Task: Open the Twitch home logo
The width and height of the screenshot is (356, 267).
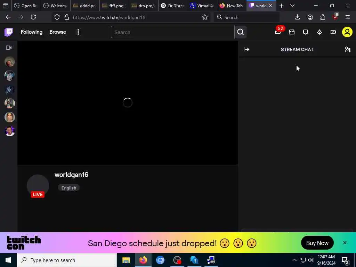Action: click(9, 32)
